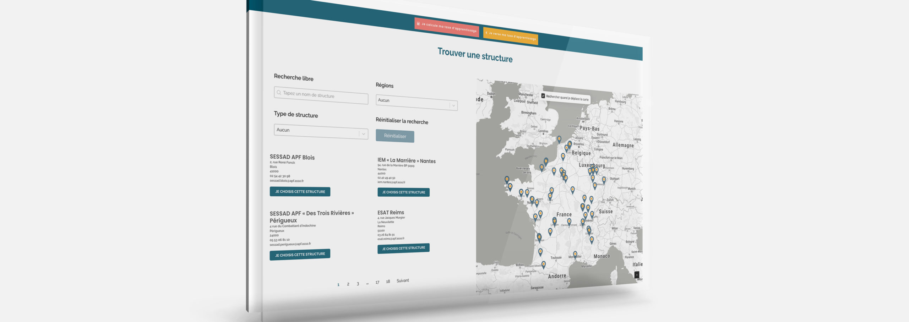Viewport: 909px width, 322px height.
Task: Jump to results page 18
Action: click(x=388, y=282)
